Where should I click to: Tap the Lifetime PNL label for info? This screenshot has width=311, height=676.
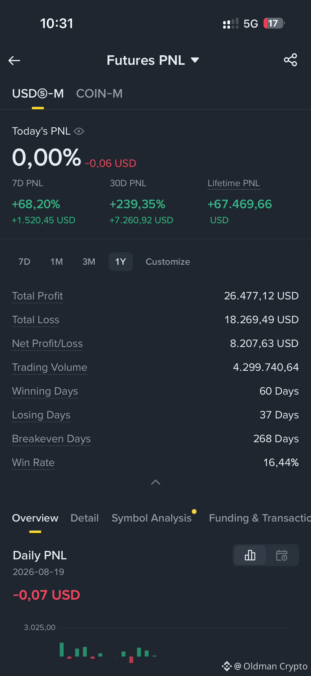(234, 183)
